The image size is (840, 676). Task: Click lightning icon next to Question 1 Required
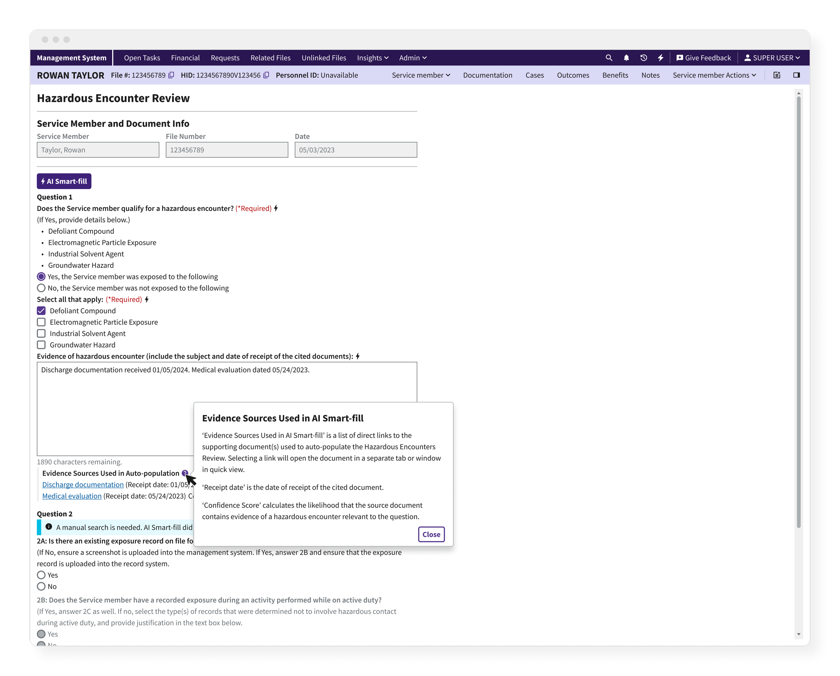click(276, 208)
